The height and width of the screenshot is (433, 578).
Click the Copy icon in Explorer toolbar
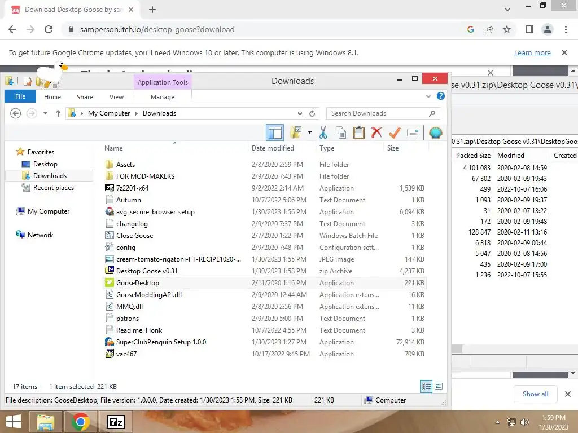pos(340,132)
